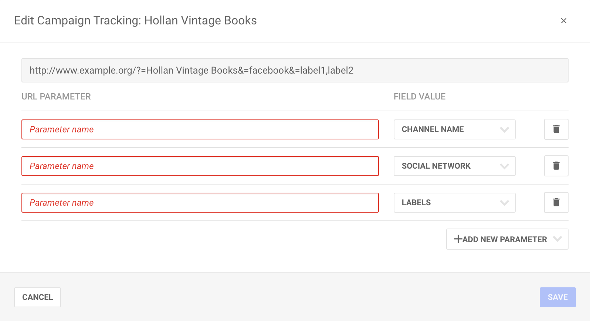Screen dimensions: 590x321
Task: Click the plus icon on Add New Parameter
Action: tap(458, 239)
